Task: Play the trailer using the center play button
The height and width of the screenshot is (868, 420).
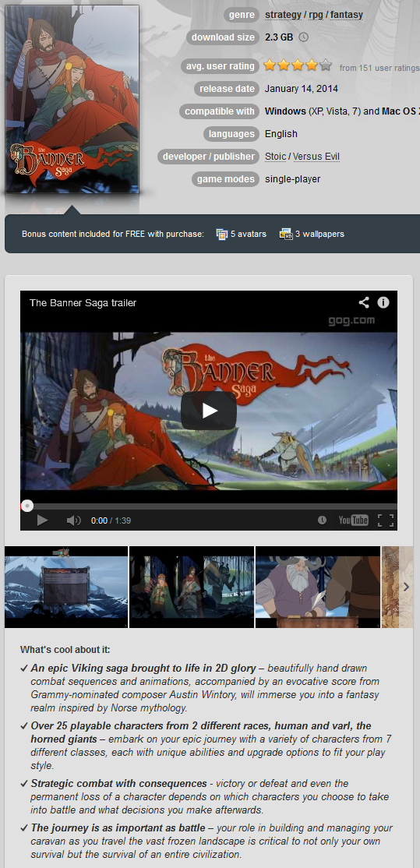Action: point(209,411)
